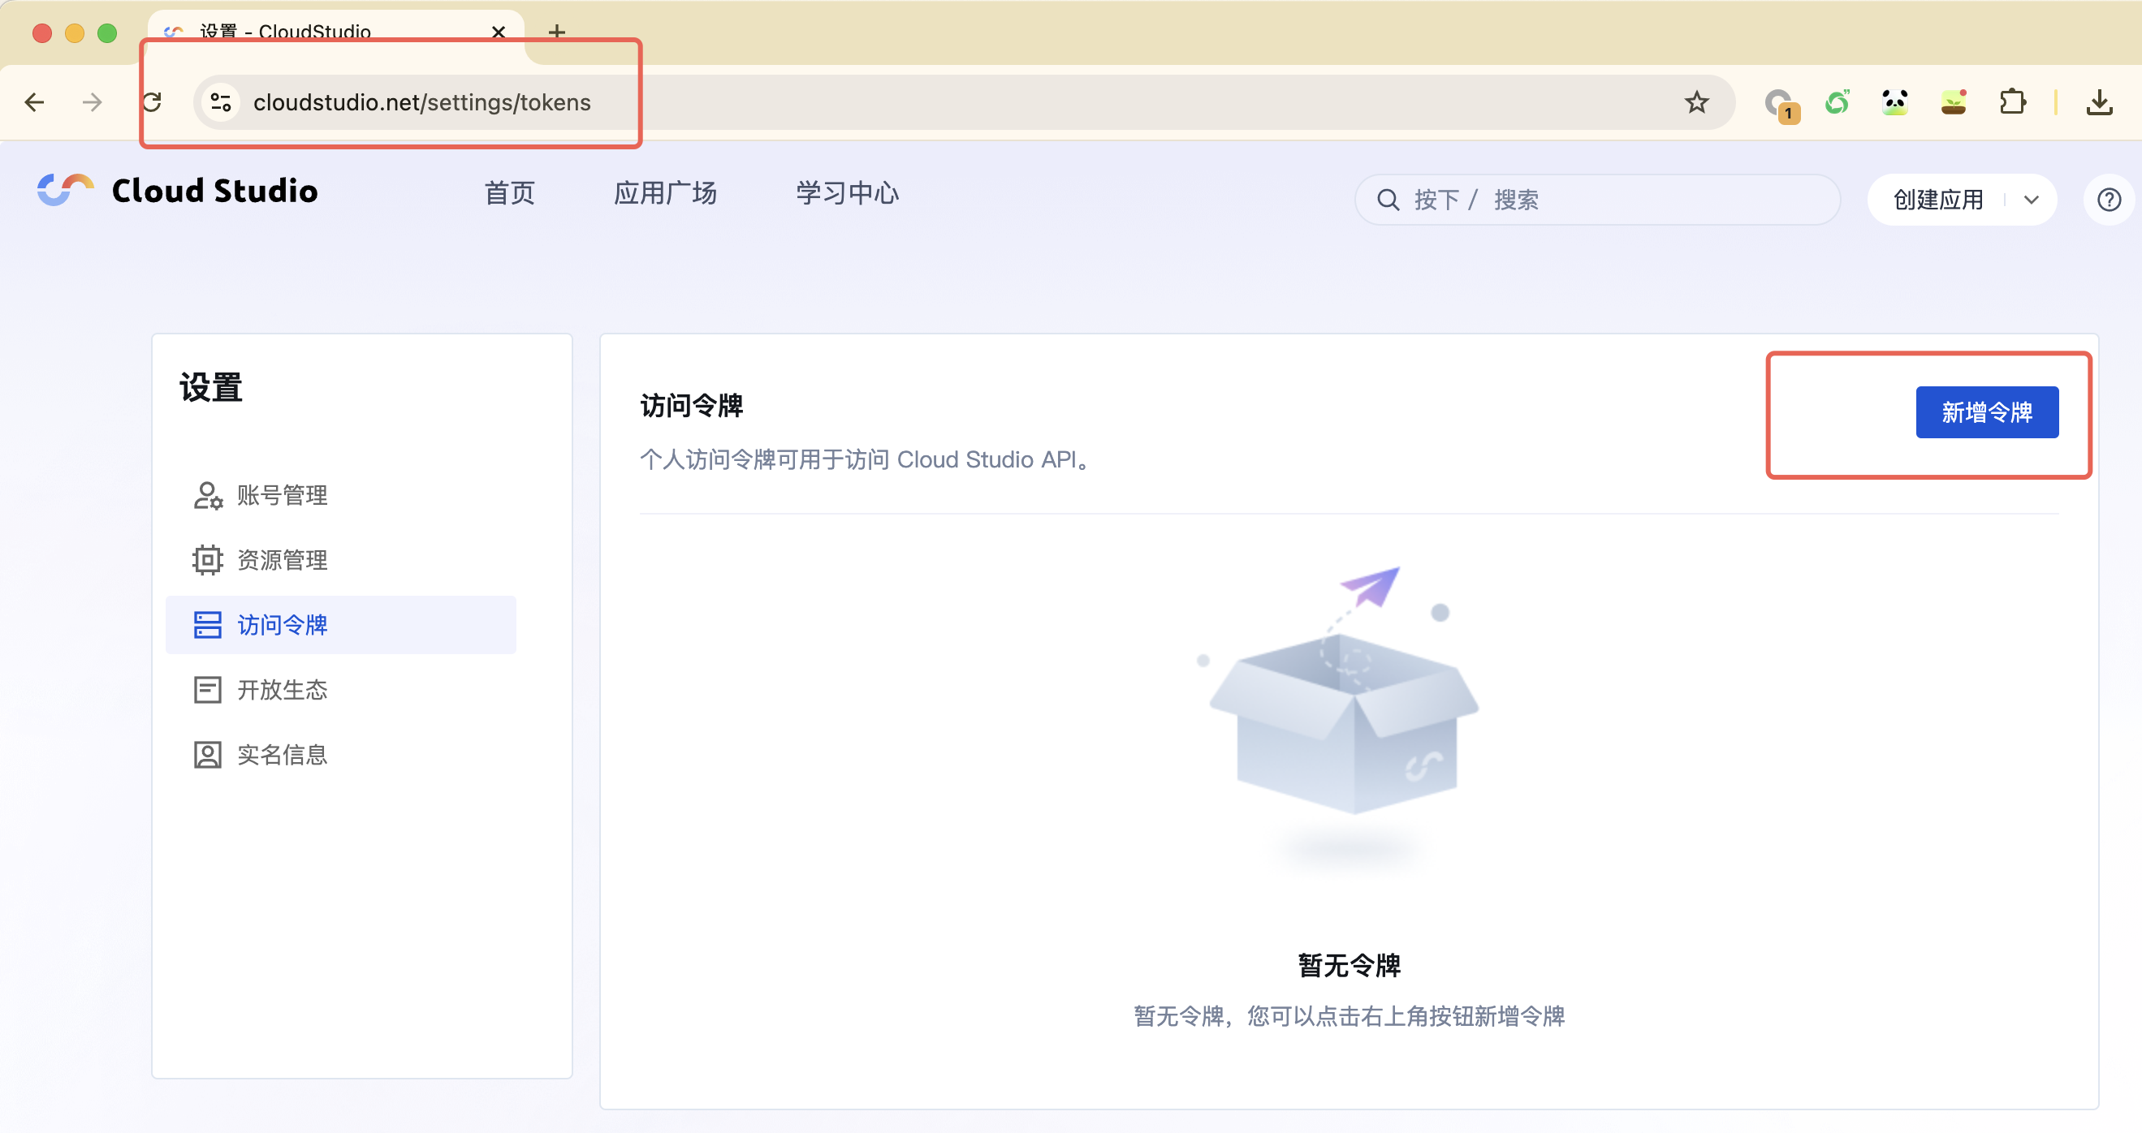This screenshot has width=2142, height=1133.
Task: Click the 开放生态 document icon
Action: pyautogui.click(x=207, y=690)
